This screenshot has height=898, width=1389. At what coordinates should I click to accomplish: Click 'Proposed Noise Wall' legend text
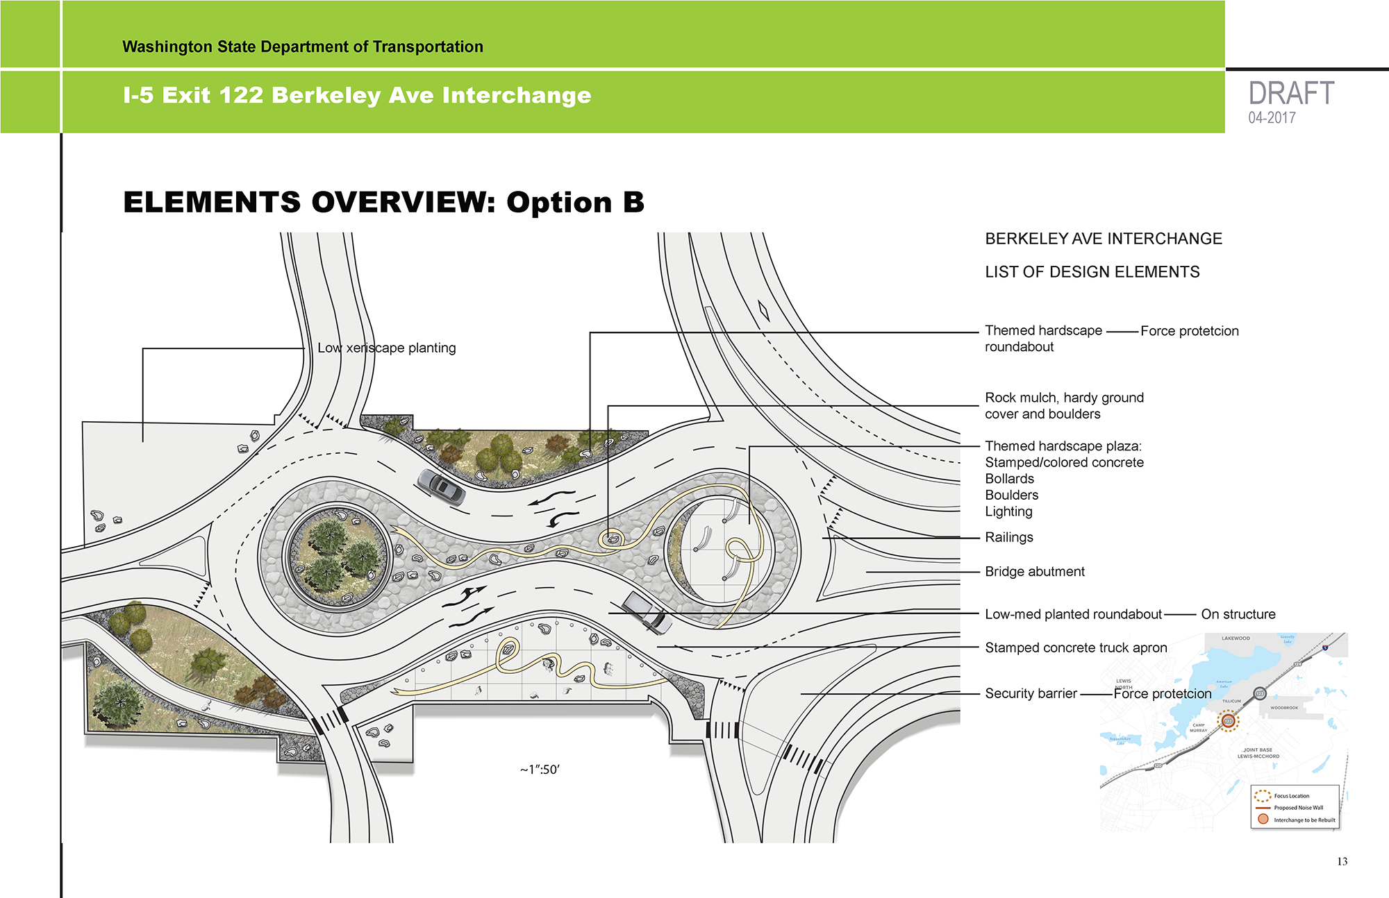[x=1299, y=808]
